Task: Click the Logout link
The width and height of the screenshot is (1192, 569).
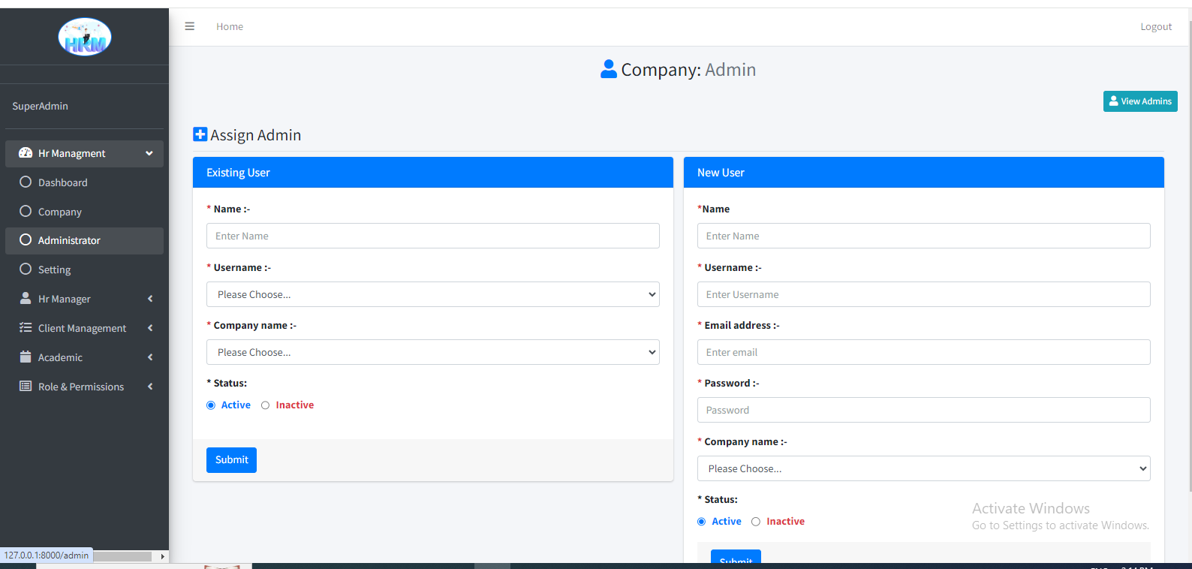Action: [x=1156, y=26]
